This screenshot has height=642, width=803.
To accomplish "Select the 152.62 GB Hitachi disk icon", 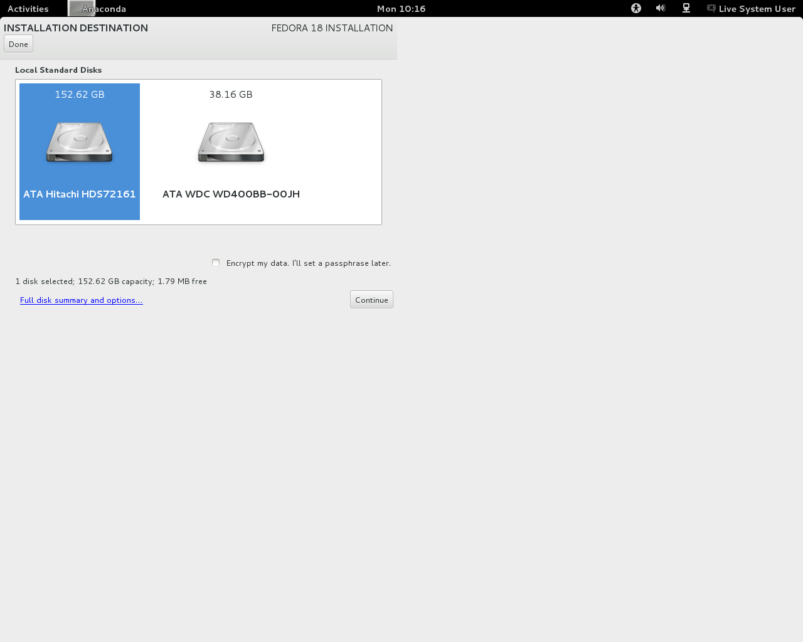I will click(80, 143).
